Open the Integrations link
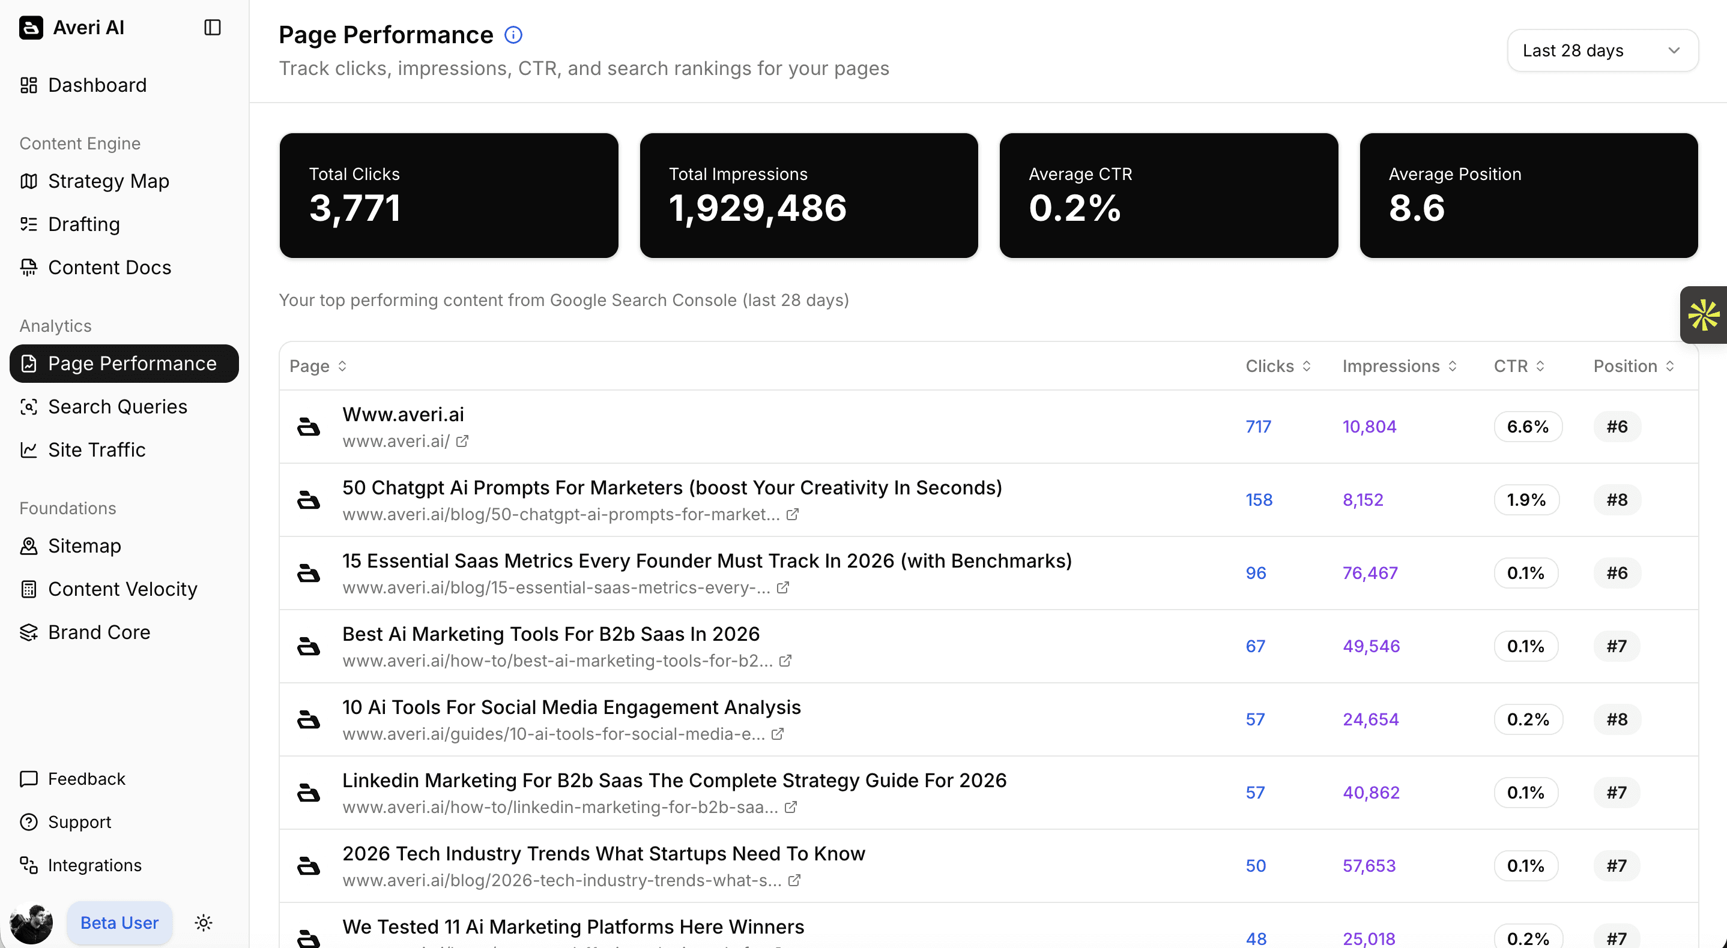 94,865
